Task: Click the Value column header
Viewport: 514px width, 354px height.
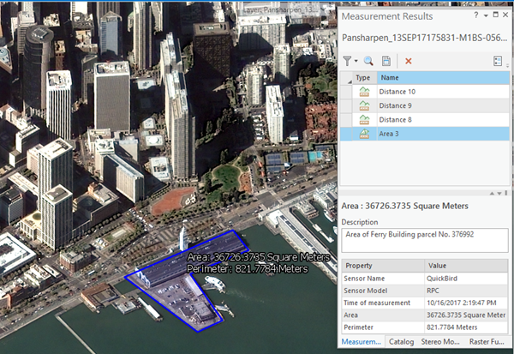Action: coord(467,266)
